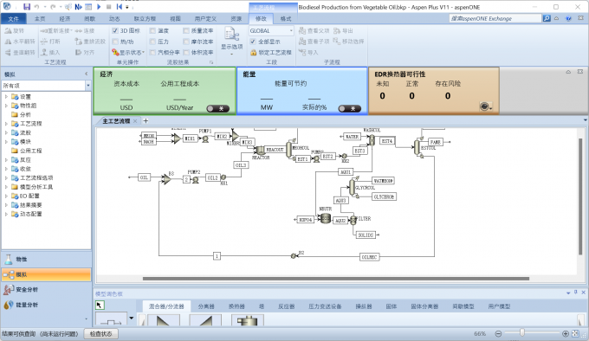Click the Reset/rewind icon in quick toolbar
589x341 pixels.
[119, 7]
